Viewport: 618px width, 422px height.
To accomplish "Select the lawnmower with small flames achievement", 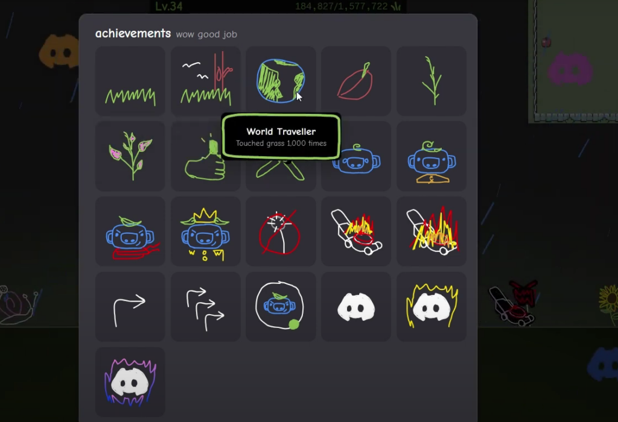I will (x=356, y=231).
